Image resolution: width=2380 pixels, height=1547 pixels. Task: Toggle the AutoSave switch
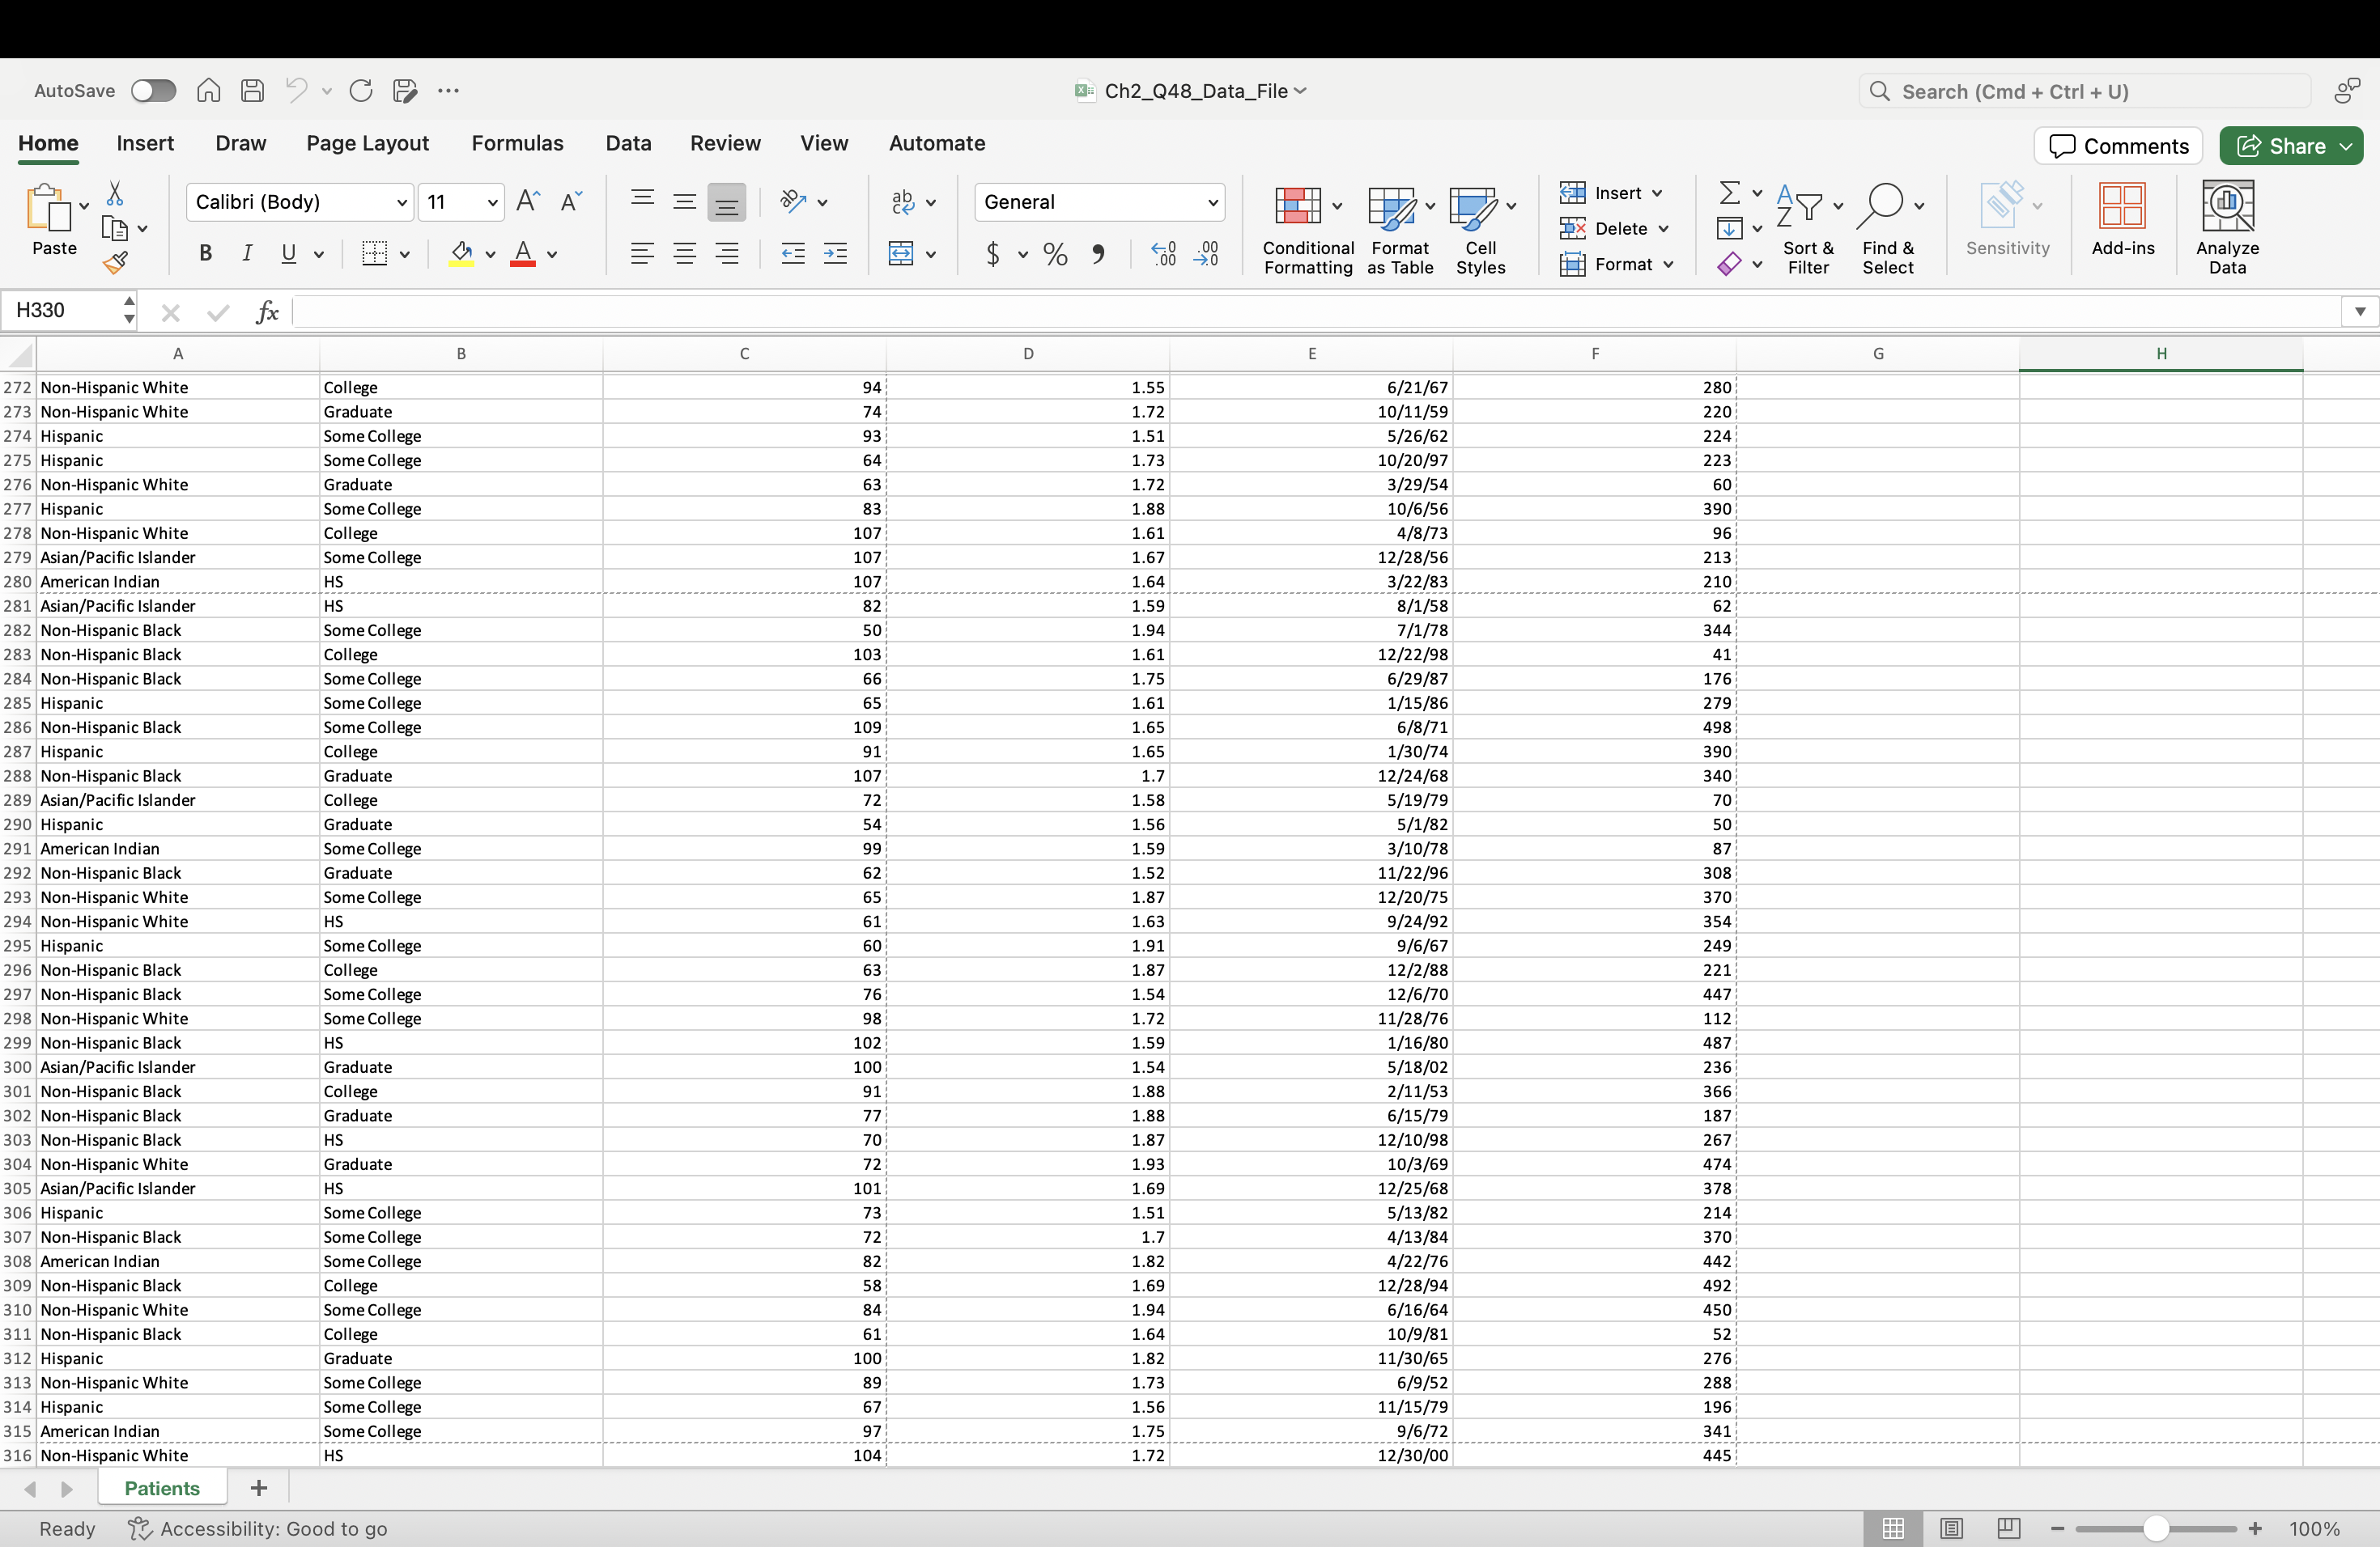[x=153, y=91]
